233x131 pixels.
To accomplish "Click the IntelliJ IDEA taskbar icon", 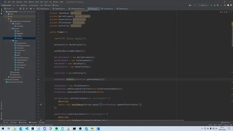I will click(32, 128).
